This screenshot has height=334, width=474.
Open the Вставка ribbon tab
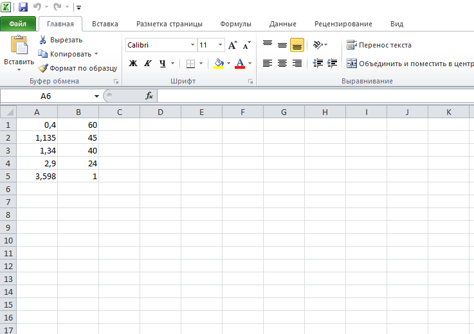tap(105, 24)
